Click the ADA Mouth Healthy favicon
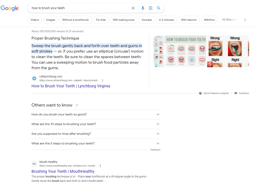The height and width of the screenshot is (182, 257). click(x=34, y=164)
